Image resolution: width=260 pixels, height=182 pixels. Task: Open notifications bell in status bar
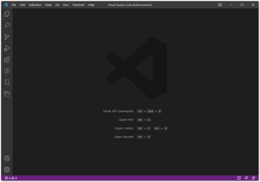(x=253, y=178)
